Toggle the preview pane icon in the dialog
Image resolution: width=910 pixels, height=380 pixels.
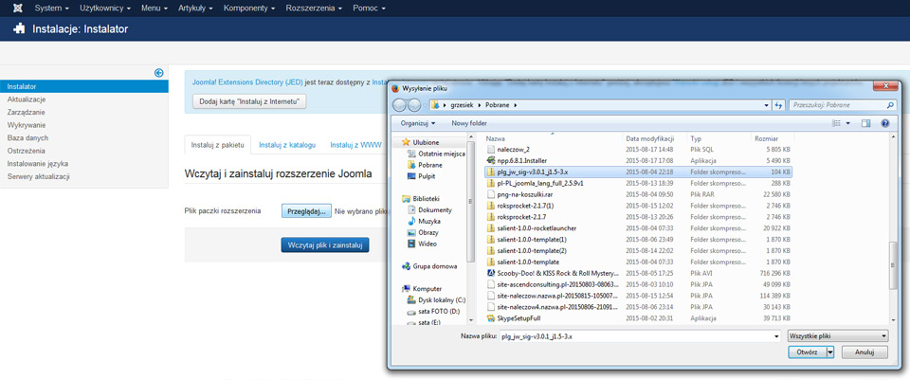coord(866,123)
